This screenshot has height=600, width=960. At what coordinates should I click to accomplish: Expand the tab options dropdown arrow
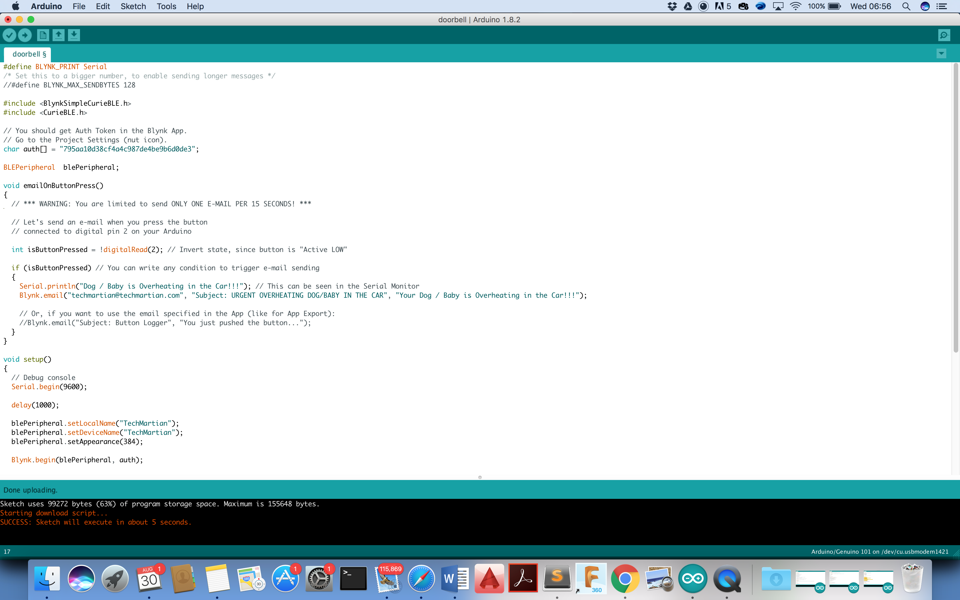click(x=941, y=54)
